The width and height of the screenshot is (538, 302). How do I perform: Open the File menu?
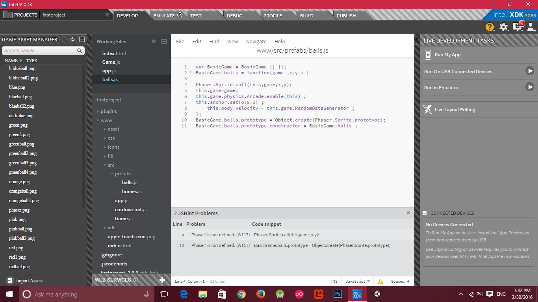point(180,41)
